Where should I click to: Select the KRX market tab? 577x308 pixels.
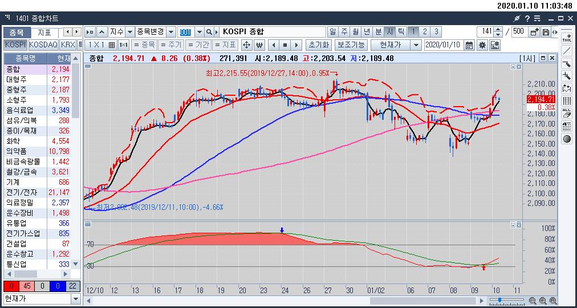click(x=67, y=45)
